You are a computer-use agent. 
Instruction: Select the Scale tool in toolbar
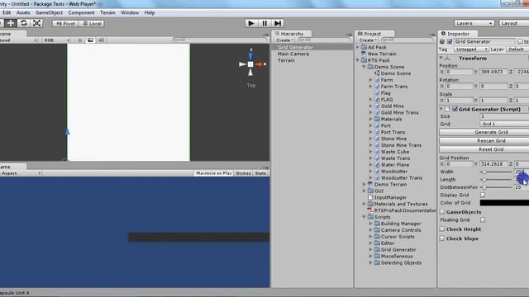point(36,23)
